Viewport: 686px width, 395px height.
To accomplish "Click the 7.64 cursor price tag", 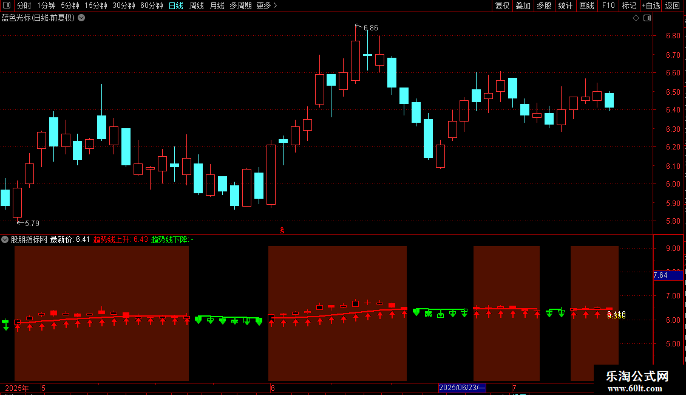I will coord(668,275).
